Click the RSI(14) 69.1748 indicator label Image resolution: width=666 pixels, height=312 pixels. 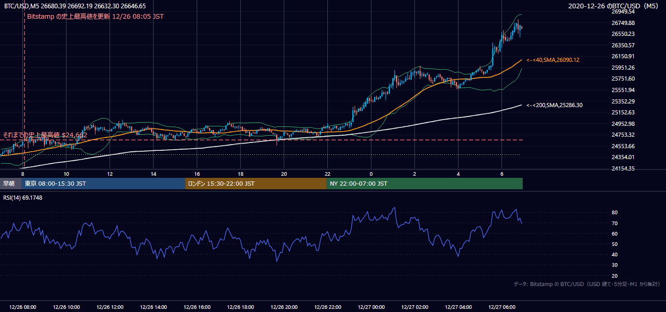22,198
